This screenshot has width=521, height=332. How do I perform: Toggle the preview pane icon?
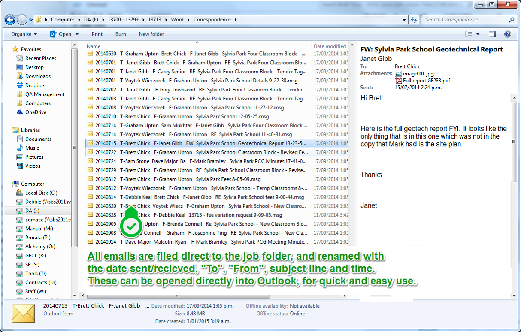click(x=492, y=34)
